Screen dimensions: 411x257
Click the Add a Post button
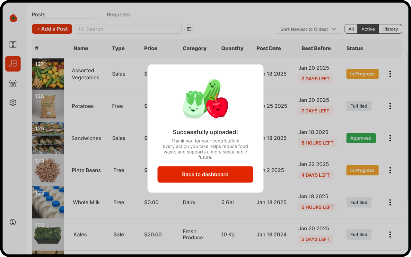click(52, 29)
